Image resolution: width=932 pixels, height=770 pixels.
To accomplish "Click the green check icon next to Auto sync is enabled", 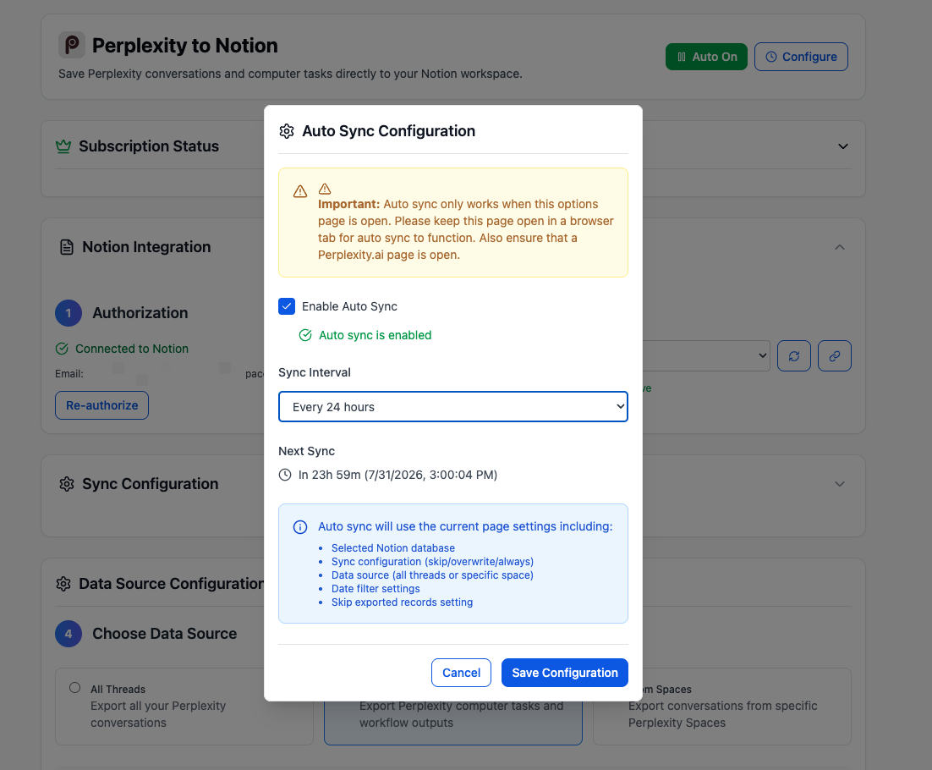I will point(305,335).
